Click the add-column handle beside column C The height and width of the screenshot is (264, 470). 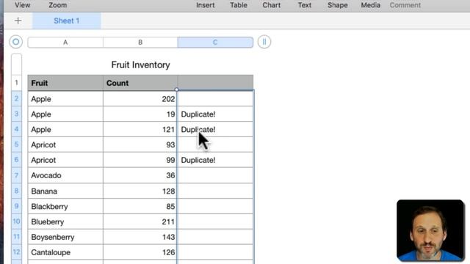click(x=264, y=42)
